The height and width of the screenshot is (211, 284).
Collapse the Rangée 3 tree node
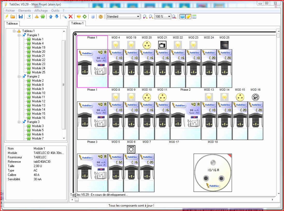(x=19, y=122)
